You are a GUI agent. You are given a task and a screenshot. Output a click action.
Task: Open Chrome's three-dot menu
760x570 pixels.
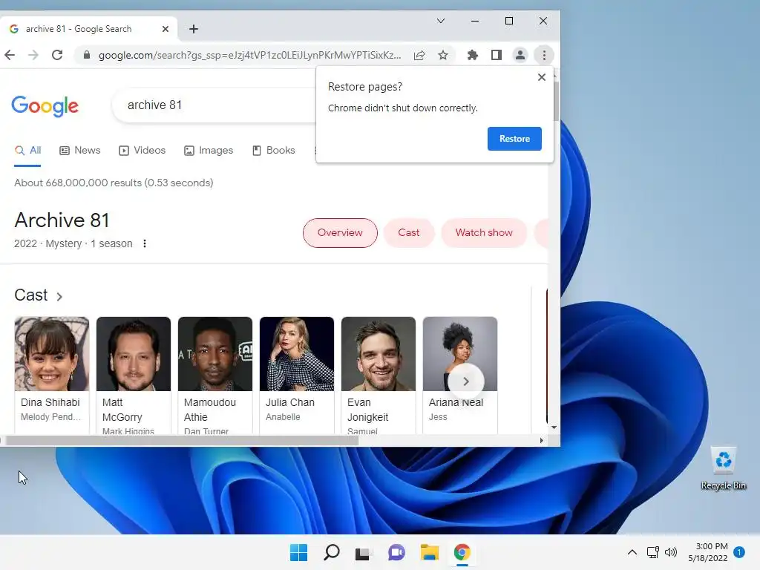pos(544,55)
